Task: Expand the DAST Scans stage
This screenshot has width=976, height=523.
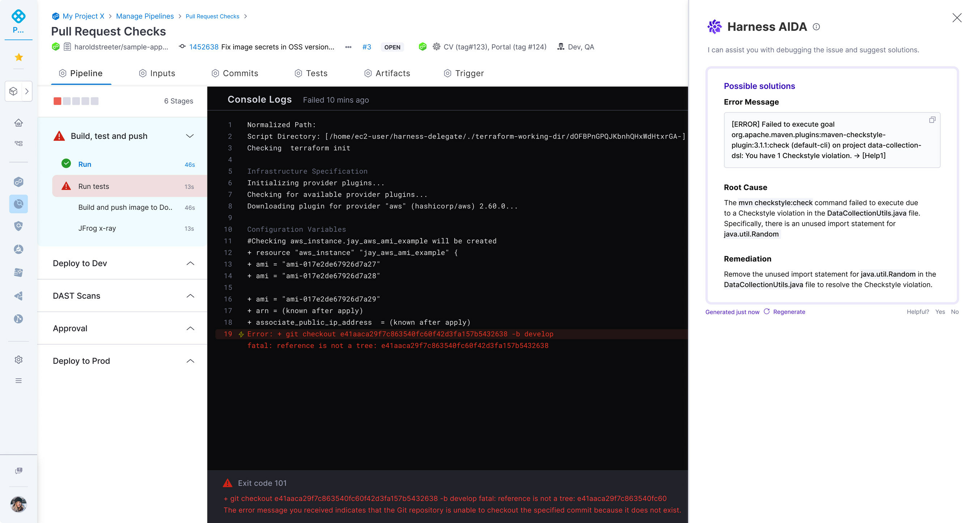Action: tap(190, 296)
